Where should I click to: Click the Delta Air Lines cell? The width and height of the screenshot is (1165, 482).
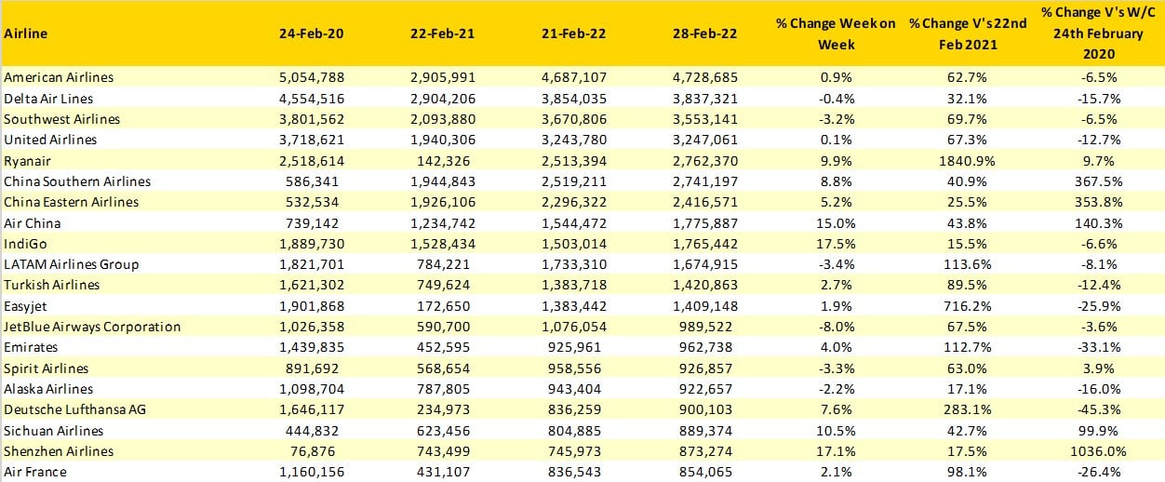(x=48, y=98)
